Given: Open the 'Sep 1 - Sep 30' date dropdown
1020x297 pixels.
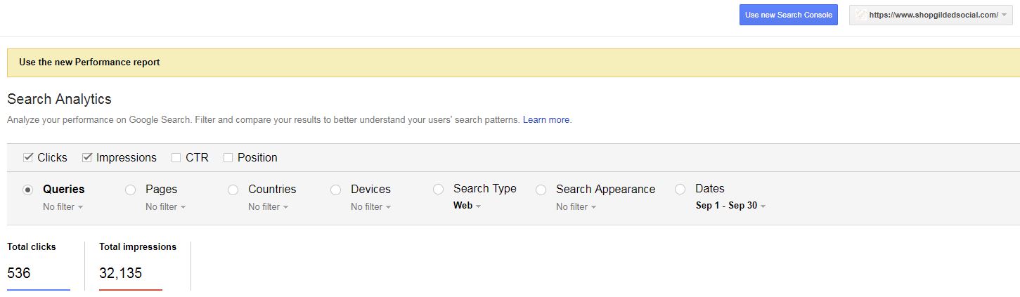Looking at the screenshot, I should (x=730, y=206).
